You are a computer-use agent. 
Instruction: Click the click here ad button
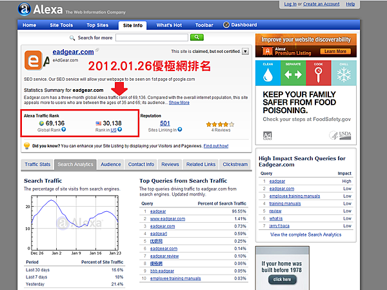[282, 280]
